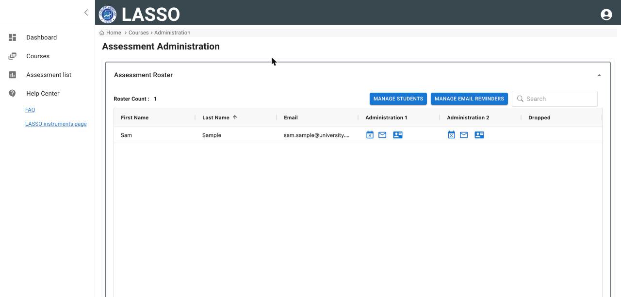621x297 pixels.
Task: Click the LASSO title text in header
Action: coord(151,15)
